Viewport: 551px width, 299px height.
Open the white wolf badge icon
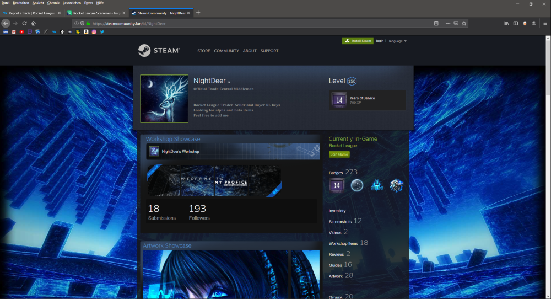point(396,185)
